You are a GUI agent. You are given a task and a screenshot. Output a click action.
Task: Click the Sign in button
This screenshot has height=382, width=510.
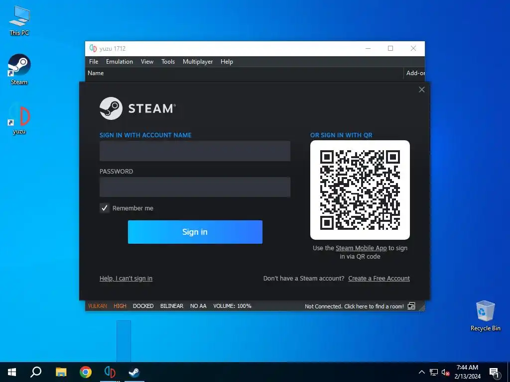click(195, 232)
